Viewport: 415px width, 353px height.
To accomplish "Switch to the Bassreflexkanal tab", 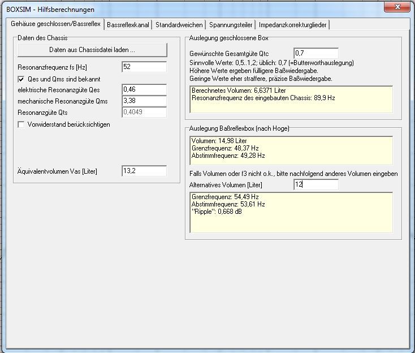I will [x=128, y=25].
